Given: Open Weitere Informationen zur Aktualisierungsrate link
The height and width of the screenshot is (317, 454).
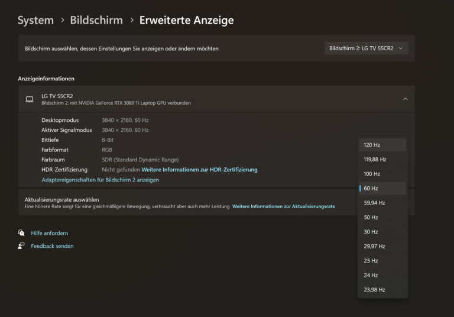Looking at the screenshot, I should 284,206.
